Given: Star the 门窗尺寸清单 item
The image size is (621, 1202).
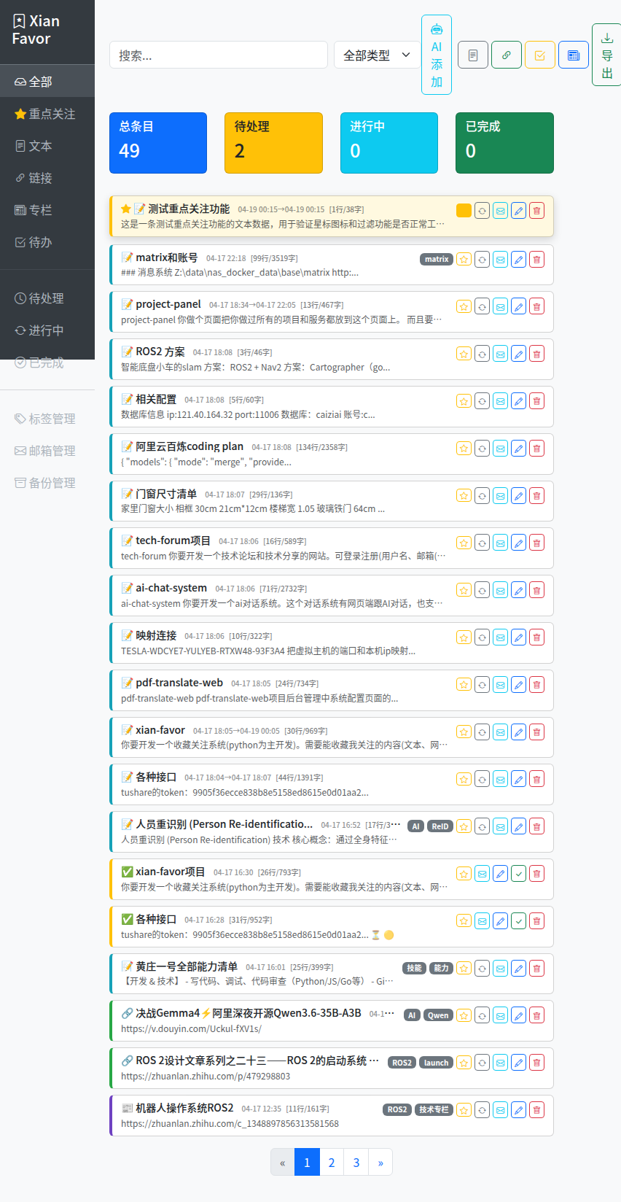Looking at the screenshot, I should [x=464, y=495].
